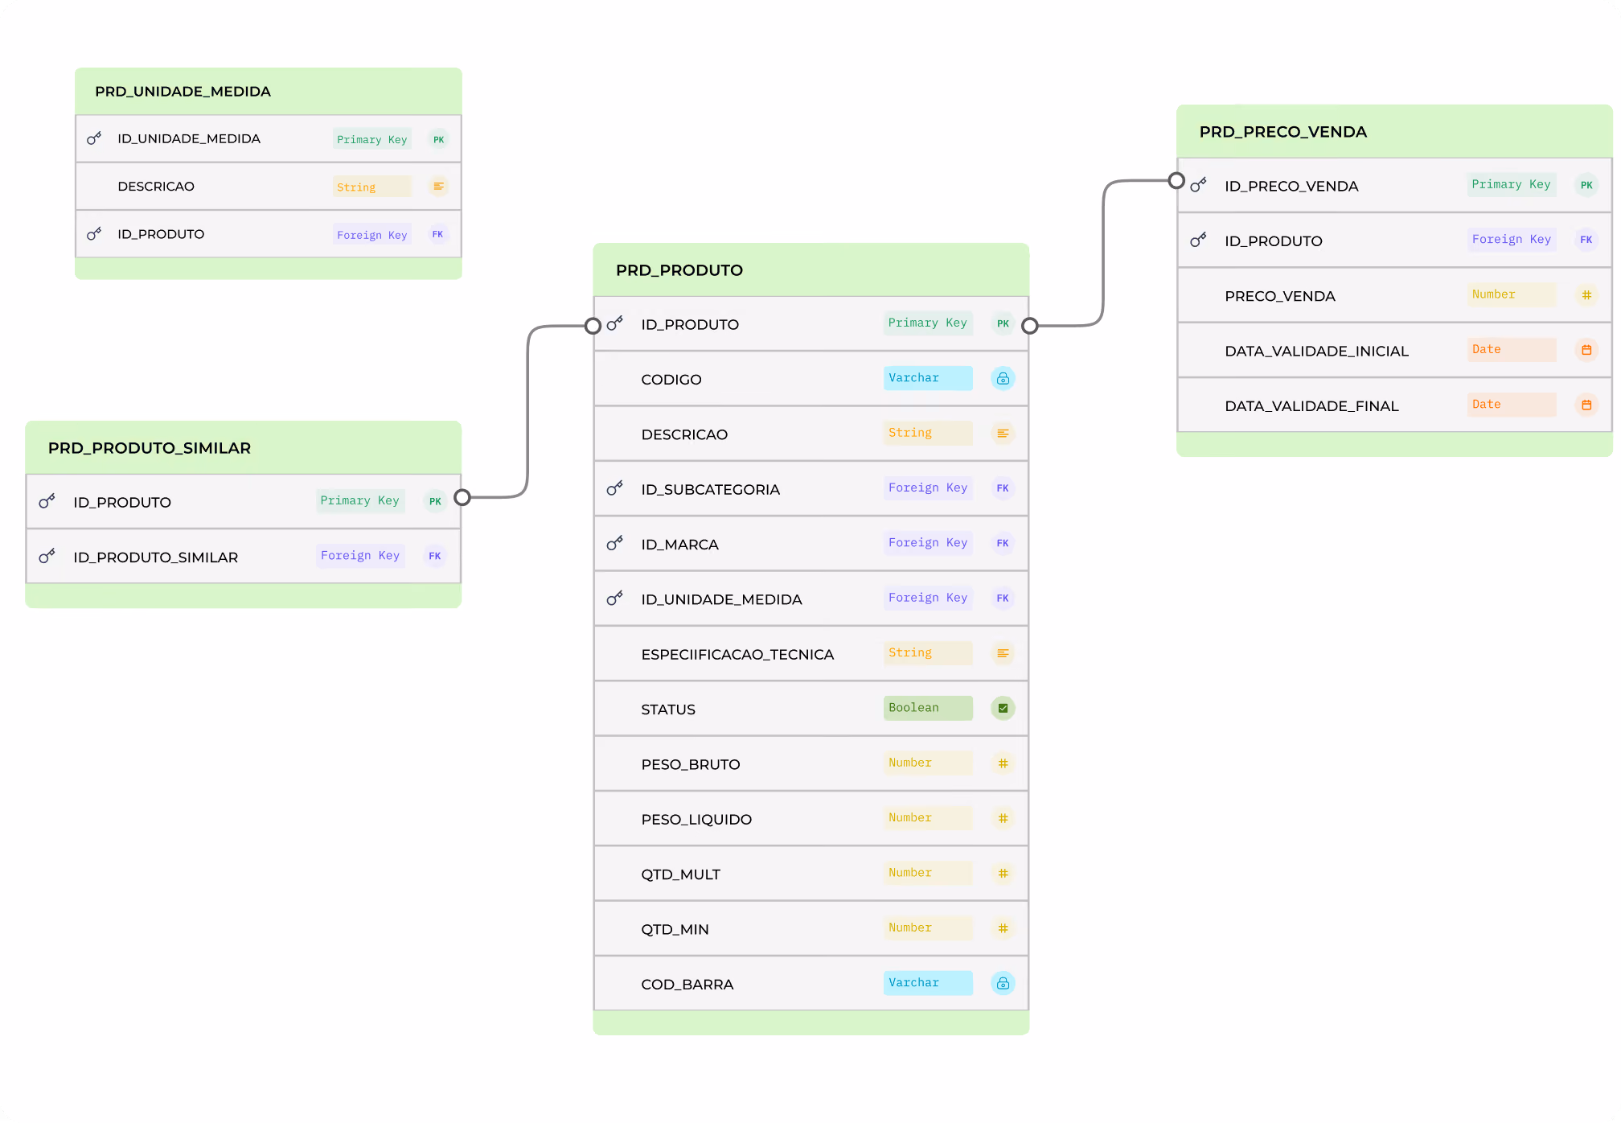Click the Varchar tag of COD_BARRA
This screenshot has width=1621, height=1123.
[x=928, y=983]
